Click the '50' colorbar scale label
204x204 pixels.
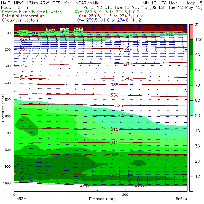coord(197,116)
